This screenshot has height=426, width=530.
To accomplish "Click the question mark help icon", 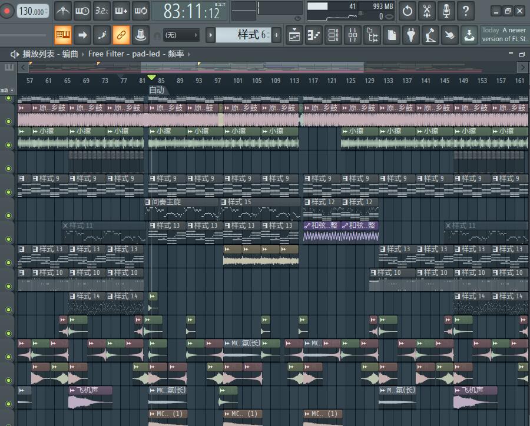I will tap(465, 11).
